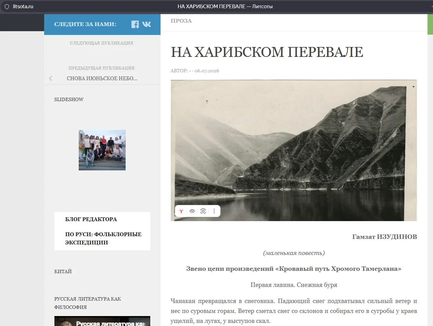Click the image capture search icon on overlay

tap(203, 211)
